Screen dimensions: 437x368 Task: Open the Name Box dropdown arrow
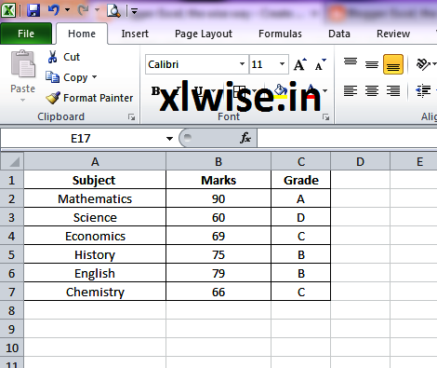(x=169, y=139)
